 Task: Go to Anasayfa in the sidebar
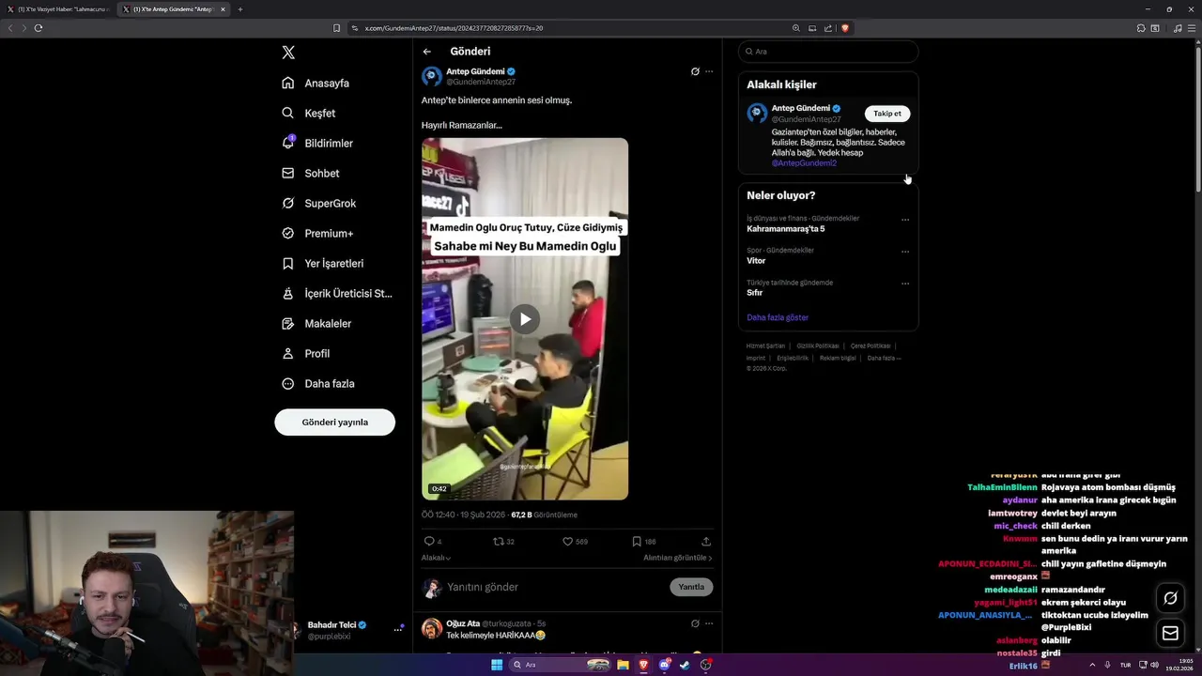[x=316, y=83]
